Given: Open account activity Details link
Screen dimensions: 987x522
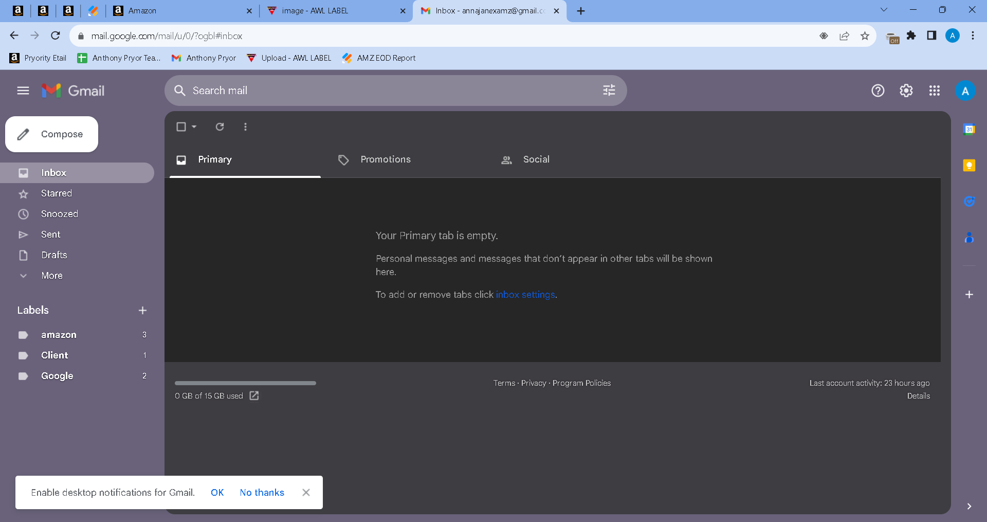Looking at the screenshot, I should [x=918, y=396].
